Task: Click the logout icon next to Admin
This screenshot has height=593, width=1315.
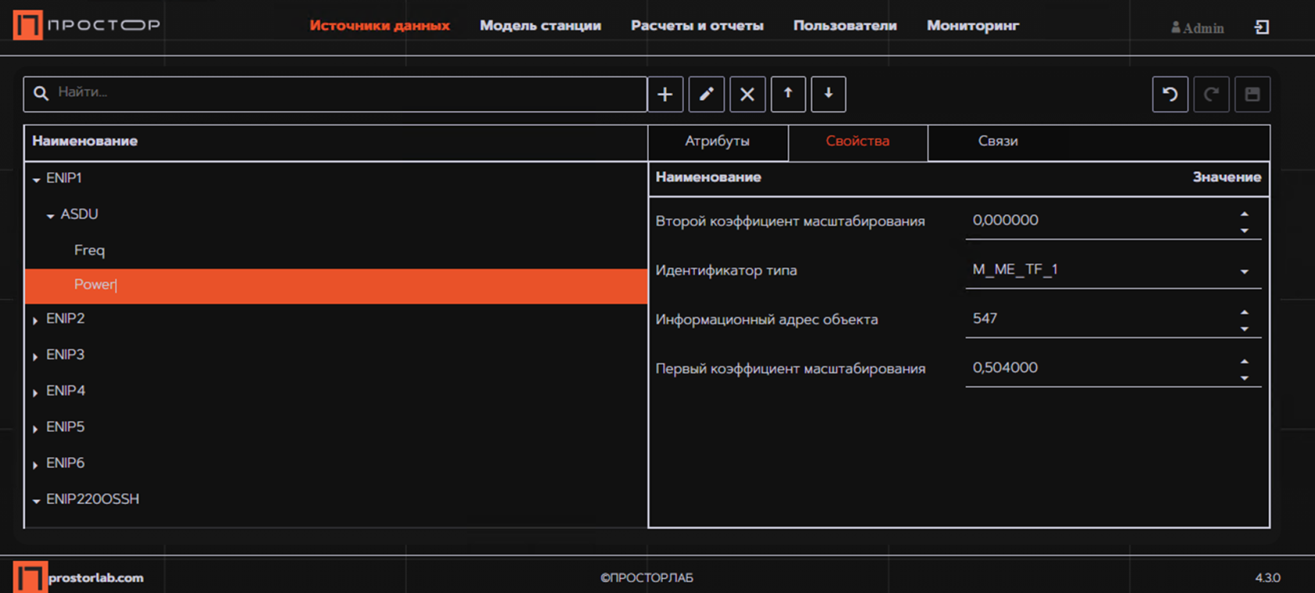Action: (1262, 27)
